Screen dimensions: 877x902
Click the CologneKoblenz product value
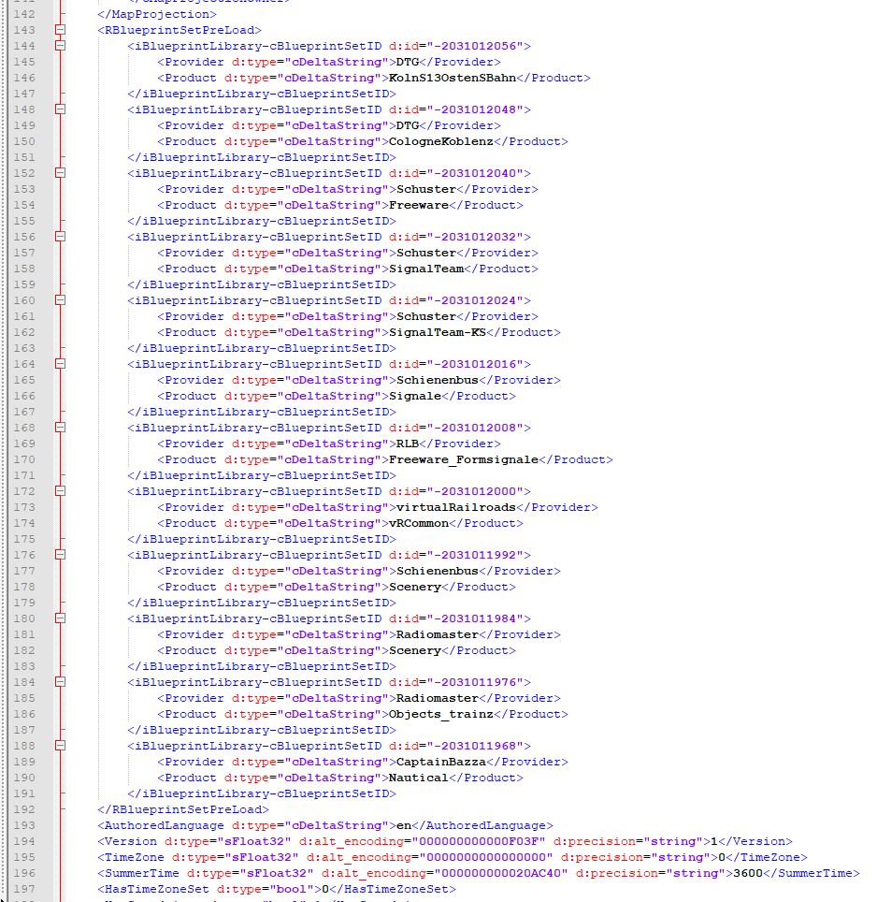[441, 141]
